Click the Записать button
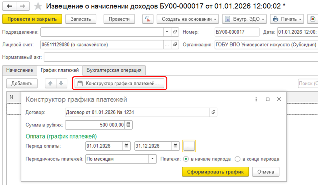This screenshot has width=318, height=185. pyautogui.click(x=81, y=19)
